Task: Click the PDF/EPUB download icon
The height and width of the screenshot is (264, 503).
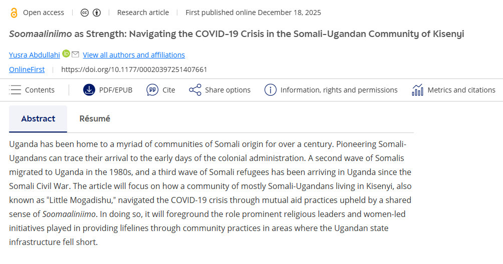Action: point(89,90)
